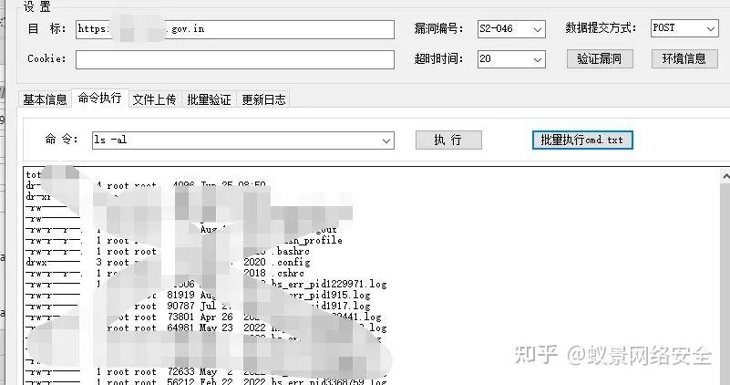Click the .bashrc line in output
The image size is (730, 385).
pos(168,252)
